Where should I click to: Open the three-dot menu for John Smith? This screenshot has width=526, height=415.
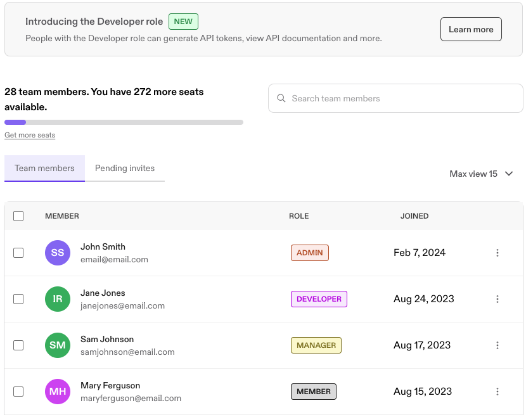click(x=497, y=253)
